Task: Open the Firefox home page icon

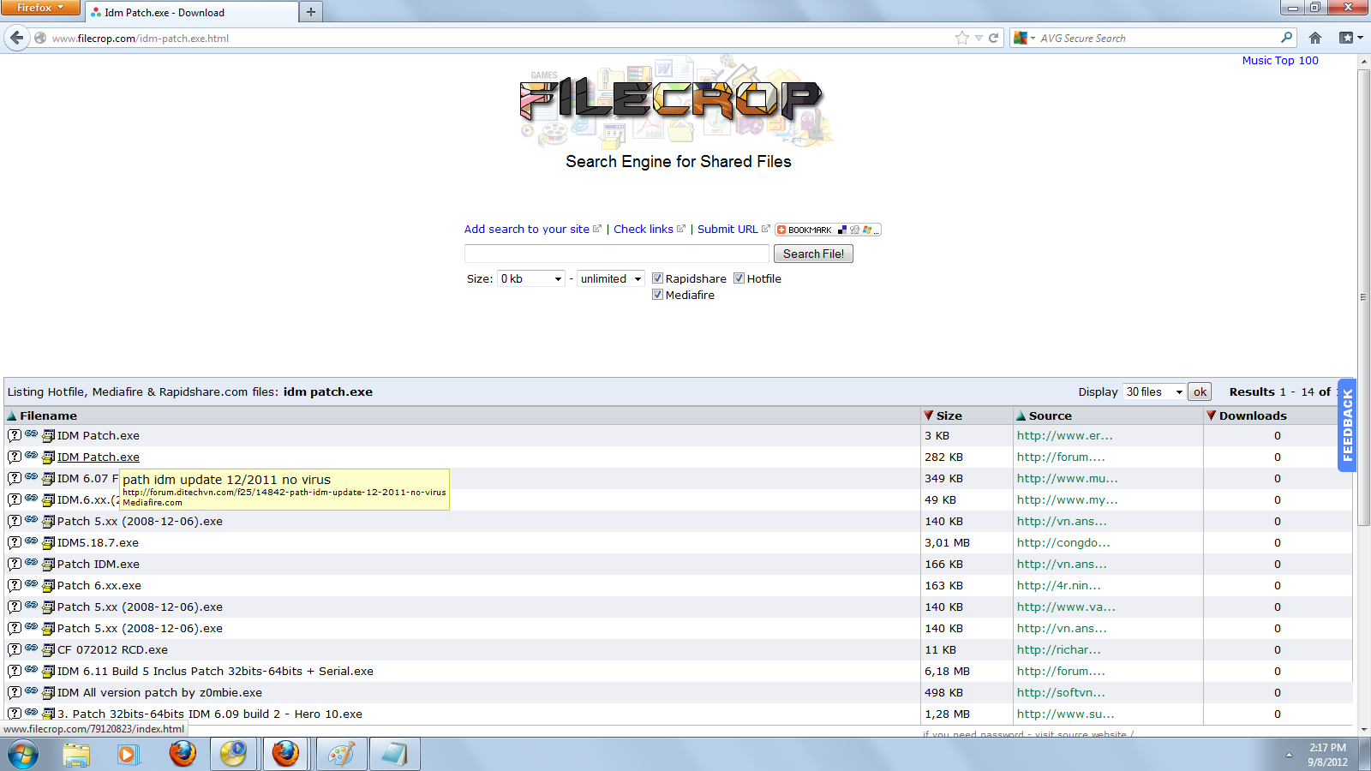Action: 1315,38
